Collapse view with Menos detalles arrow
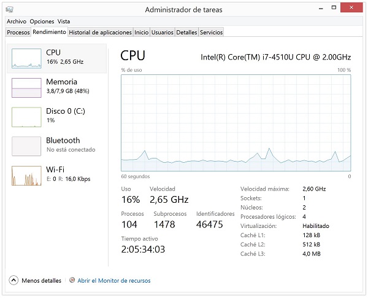Viewport: 368px width, 298px height. (x=13, y=281)
